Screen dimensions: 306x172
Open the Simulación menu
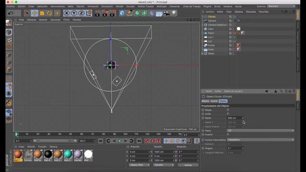pos(107,6)
